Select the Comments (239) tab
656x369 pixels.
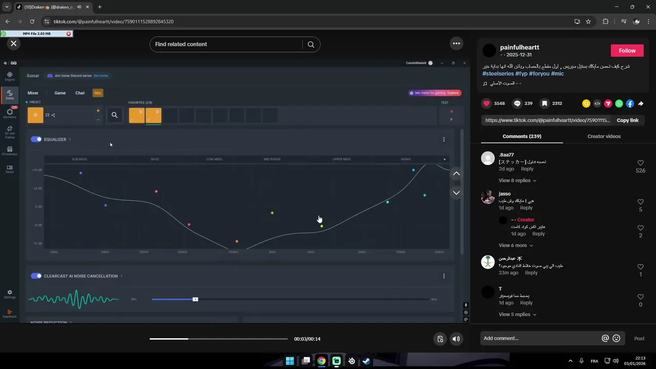[522, 136]
